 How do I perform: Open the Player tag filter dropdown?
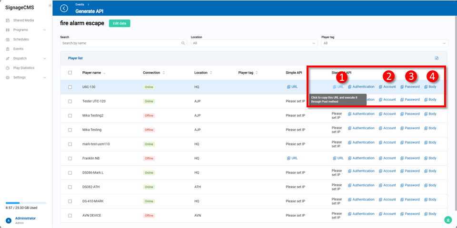click(384, 43)
